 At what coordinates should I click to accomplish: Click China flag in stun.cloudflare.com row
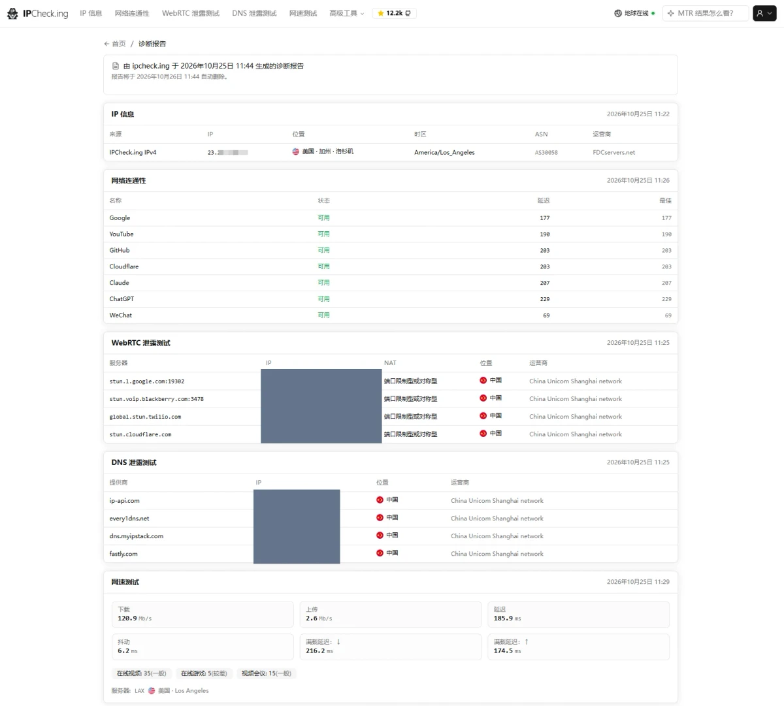(483, 433)
